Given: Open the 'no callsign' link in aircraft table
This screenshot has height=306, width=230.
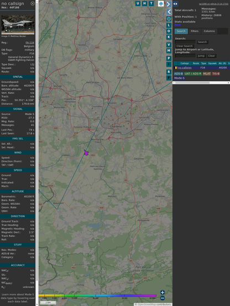Looking at the screenshot, I should coord(185,68).
